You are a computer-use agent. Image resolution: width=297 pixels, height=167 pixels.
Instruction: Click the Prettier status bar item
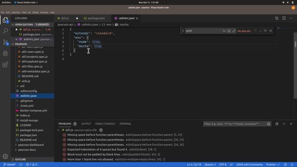coord(273,165)
